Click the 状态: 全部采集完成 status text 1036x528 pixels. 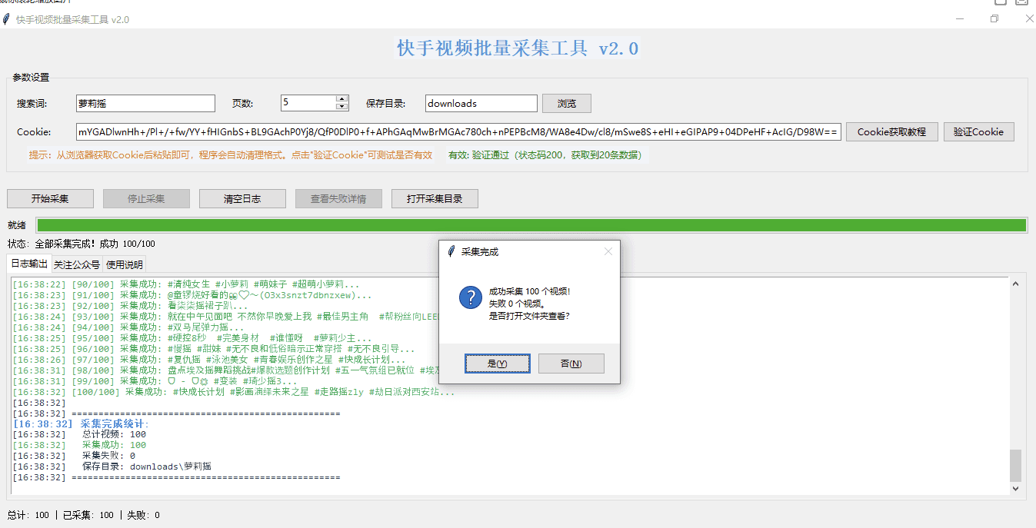[81, 244]
